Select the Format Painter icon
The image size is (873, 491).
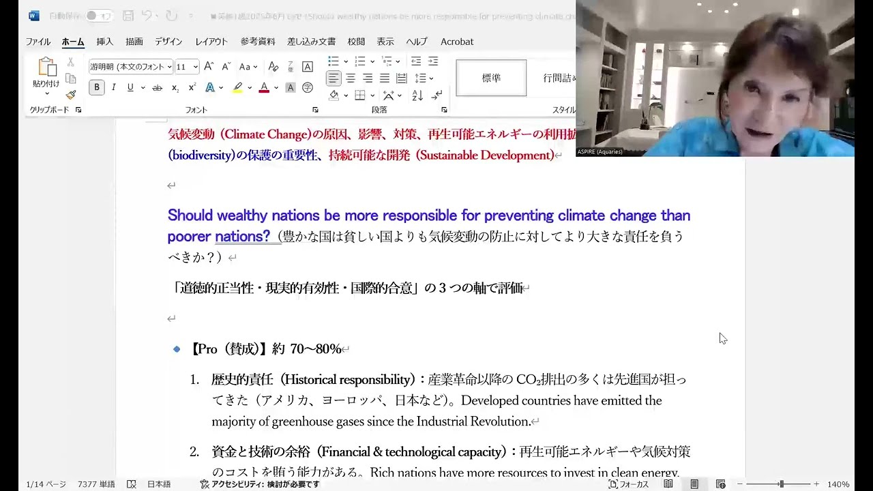point(71,95)
